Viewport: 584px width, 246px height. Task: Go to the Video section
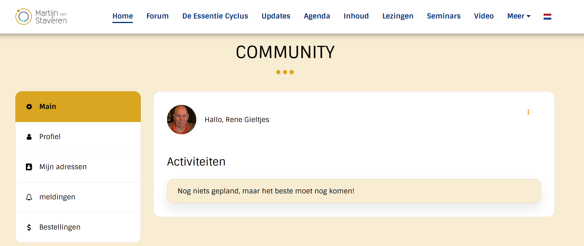tap(484, 16)
